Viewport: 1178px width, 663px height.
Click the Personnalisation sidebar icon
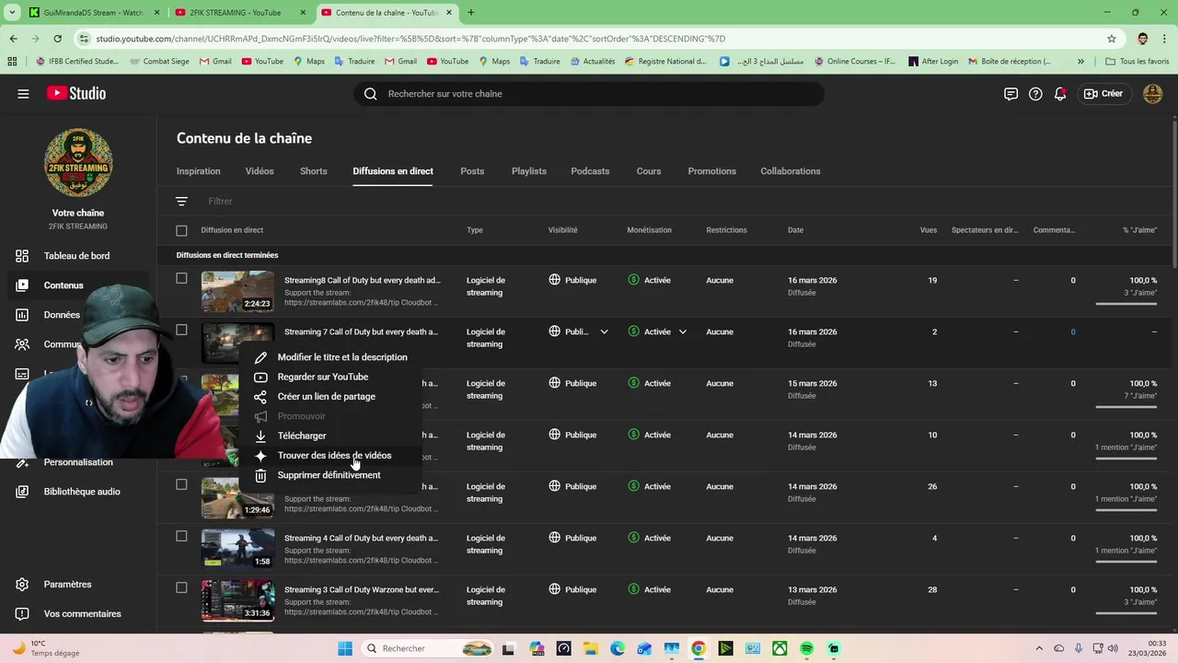[x=23, y=461]
